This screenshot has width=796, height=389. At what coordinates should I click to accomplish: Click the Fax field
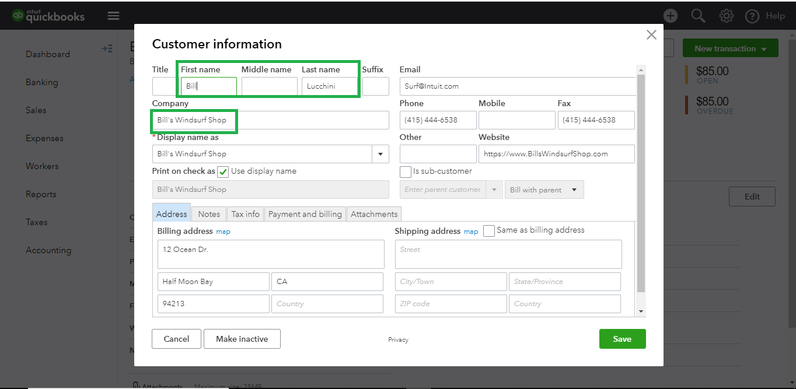click(596, 120)
